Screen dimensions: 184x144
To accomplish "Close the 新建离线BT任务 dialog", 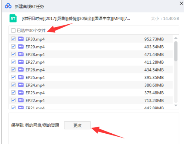I will tap(181, 3).
